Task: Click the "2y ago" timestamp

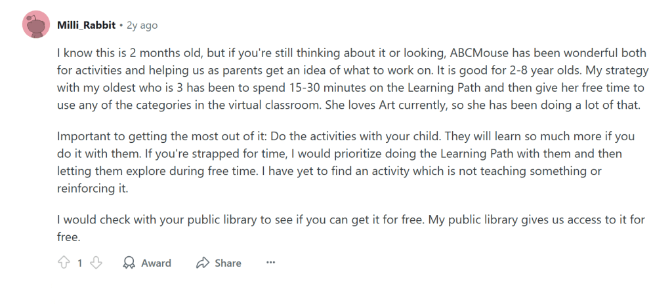Action: click(142, 26)
